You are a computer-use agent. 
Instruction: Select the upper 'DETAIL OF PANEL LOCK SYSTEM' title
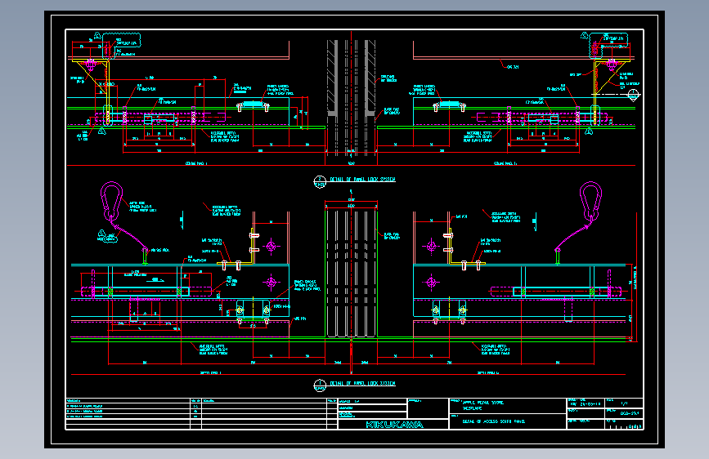point(362,180)
